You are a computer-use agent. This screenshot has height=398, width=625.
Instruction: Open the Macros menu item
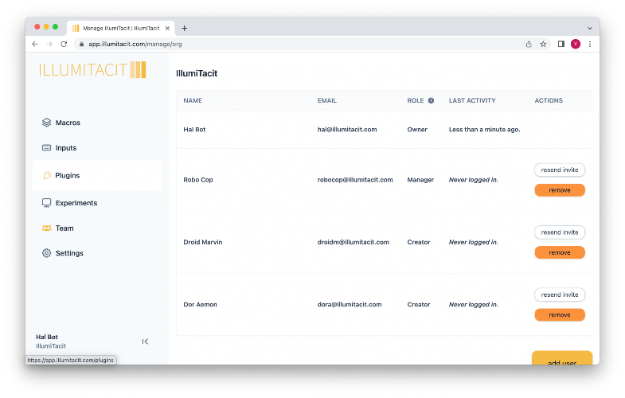(x=97, y=123)
